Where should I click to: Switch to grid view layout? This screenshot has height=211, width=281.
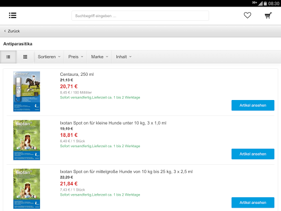click(25, 57)
